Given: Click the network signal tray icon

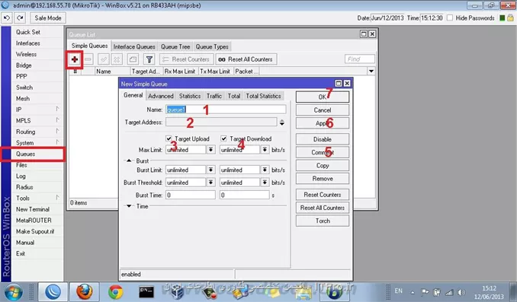Looking at the screenshot, I should (x=449, y=292).
